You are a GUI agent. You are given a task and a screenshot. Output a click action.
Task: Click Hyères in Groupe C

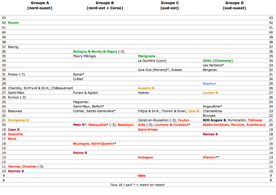[143, 93]
